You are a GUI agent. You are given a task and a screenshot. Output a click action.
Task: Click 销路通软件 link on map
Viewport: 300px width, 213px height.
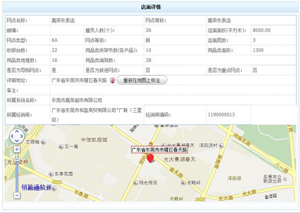[36, 187]
